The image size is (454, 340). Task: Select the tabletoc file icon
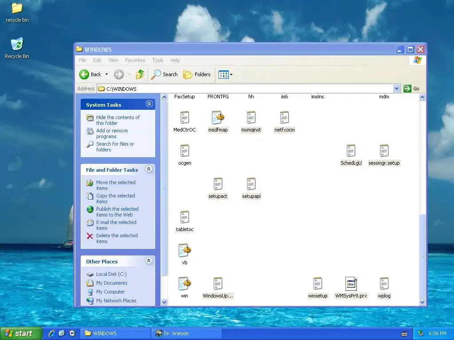[x=184, y=217]
